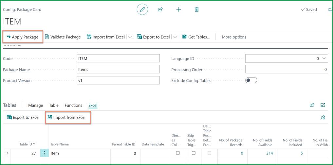Click the Data Template cell for Item
Image resolution: width=333 pixels, height=165 pixels.
point(155,153)
